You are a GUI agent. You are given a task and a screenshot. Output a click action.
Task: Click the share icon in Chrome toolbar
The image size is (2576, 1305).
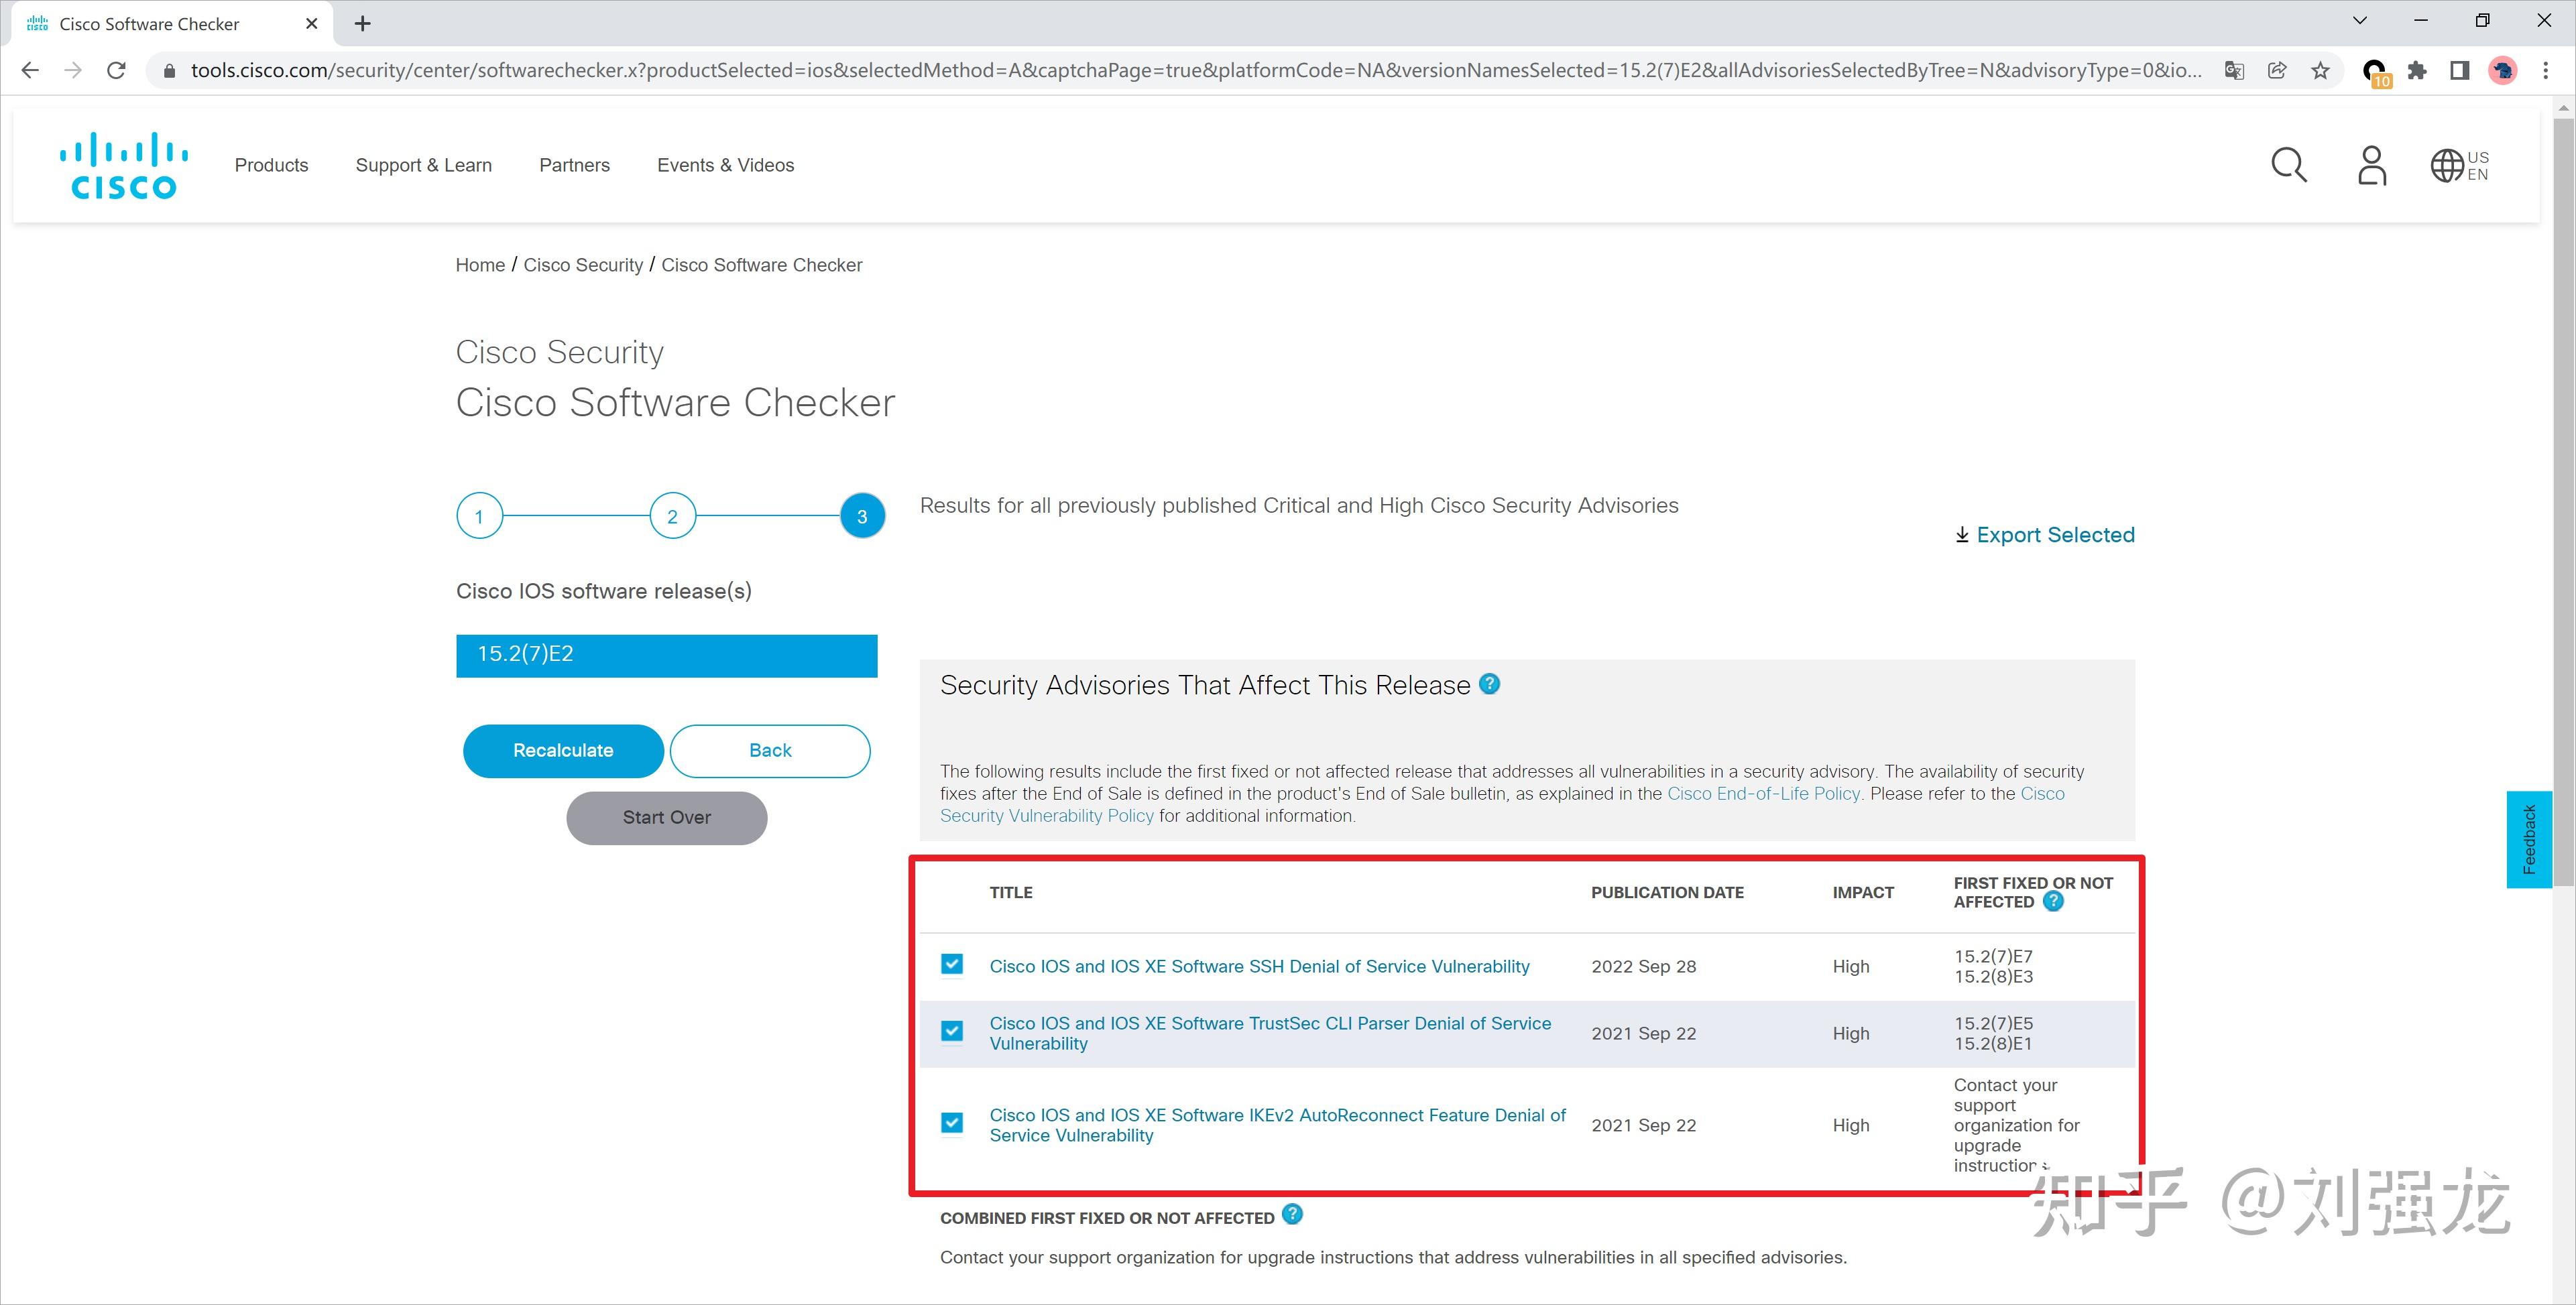(2277, 70)
